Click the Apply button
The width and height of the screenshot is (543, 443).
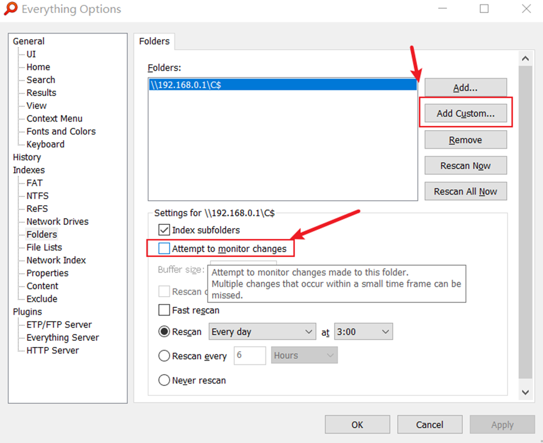[502, 424]
